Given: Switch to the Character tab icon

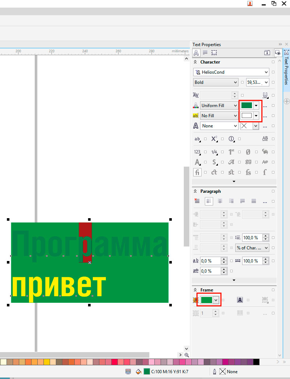Looking at the screenshot, I should [x=196, y=53].
